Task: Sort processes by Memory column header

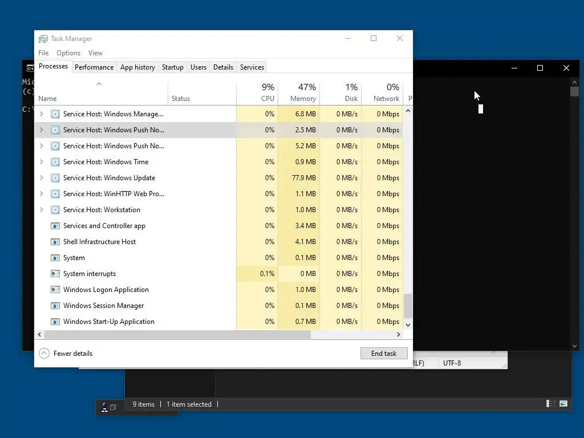Action: point(299,93)
